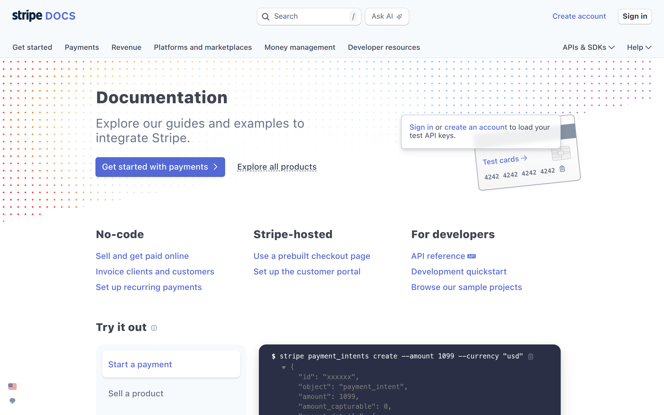Click the "object": "payment_intent" line
Viewport: 664px width, 415px height.
point(353,387)
